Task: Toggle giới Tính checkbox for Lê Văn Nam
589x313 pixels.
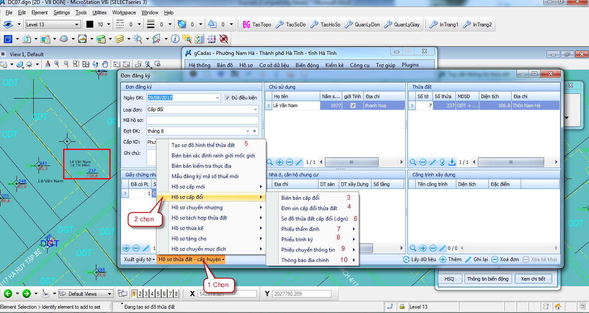Action: point(353,105)
